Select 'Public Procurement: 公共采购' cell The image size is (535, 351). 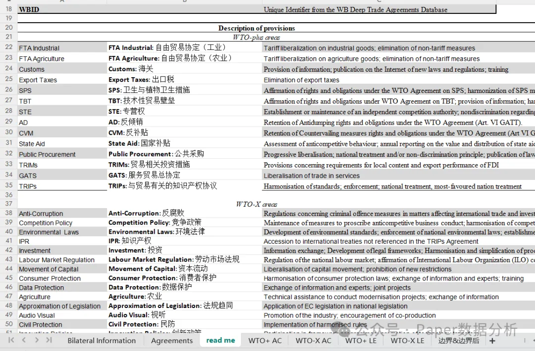click(184, 154)
